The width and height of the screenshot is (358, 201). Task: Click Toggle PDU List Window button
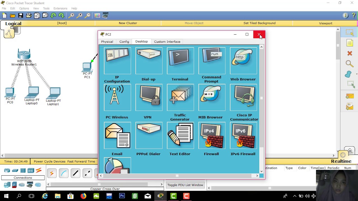tap(185, 185)
